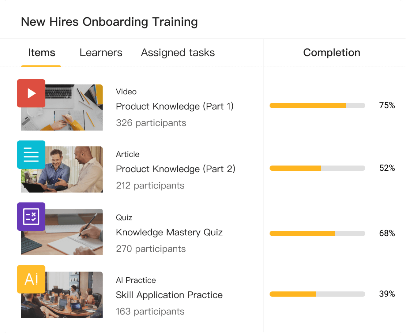Viewport: 406px width, 333px height.
Task: Open Skill Application Practice item
Action: coord(169,295)
